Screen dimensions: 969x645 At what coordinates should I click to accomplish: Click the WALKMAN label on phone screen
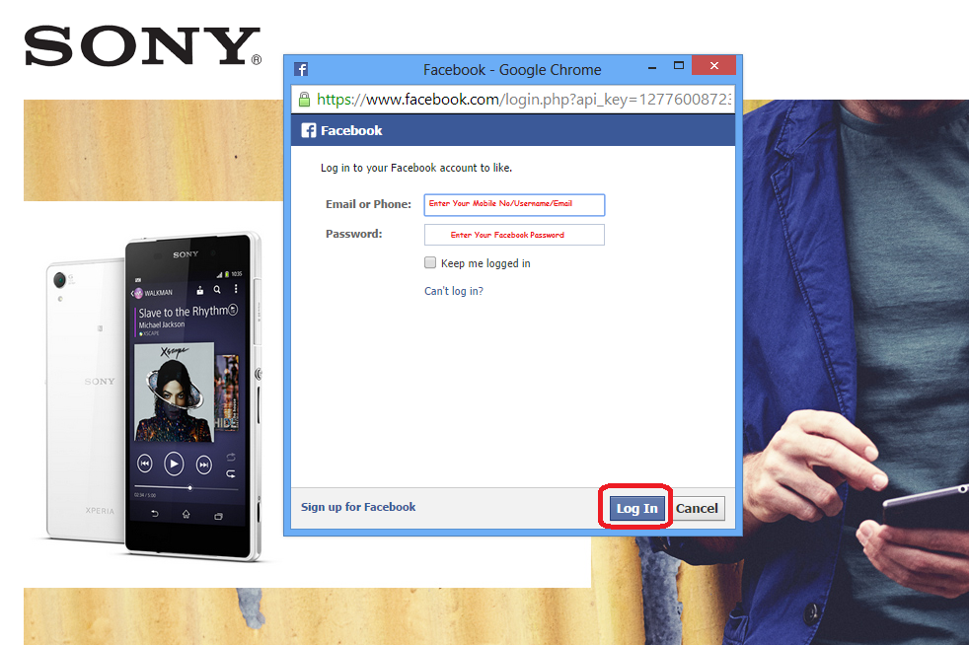coord(158,293)
